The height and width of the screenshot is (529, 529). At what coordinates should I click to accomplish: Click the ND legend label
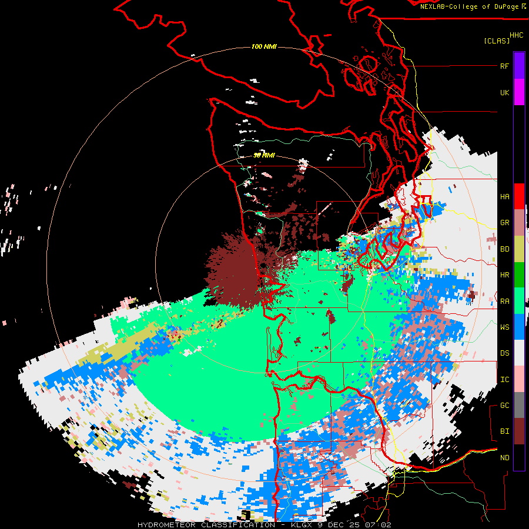click(504, 458)
